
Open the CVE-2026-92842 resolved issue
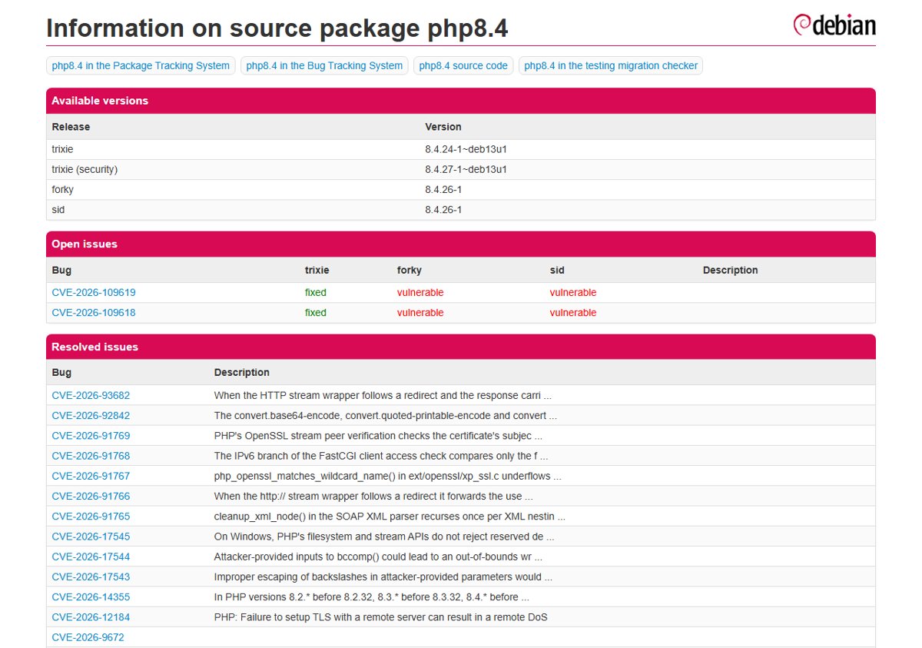[x=91, y=416]
